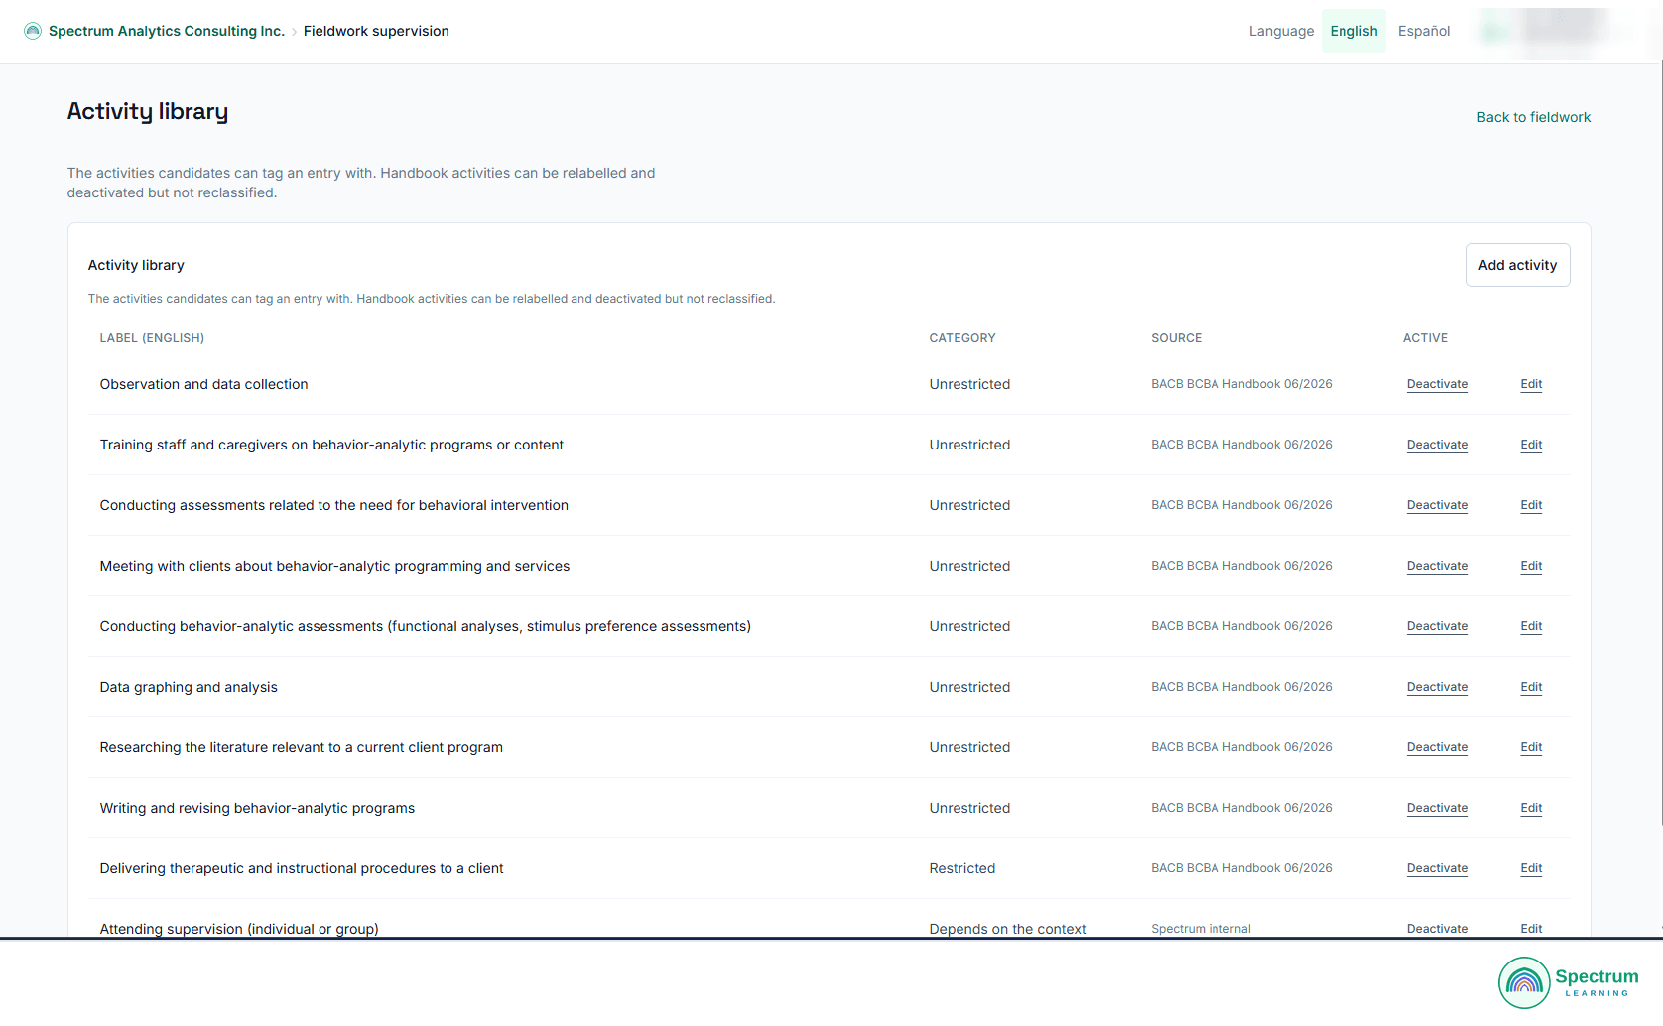Viewport: 1663px width, 1026px height.
Task: Click the page vertical scrollbar
Action: coord(1660,442)
